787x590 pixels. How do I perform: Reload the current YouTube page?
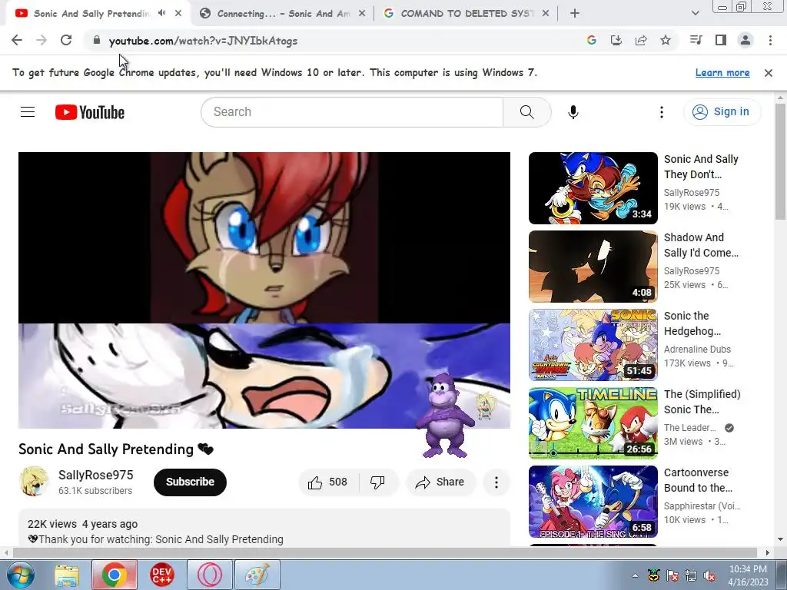pyautogui.click(x=66, y=40)
